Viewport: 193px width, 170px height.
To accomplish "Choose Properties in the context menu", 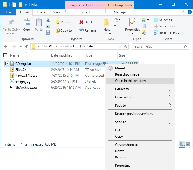I will [x=140, y=165].
